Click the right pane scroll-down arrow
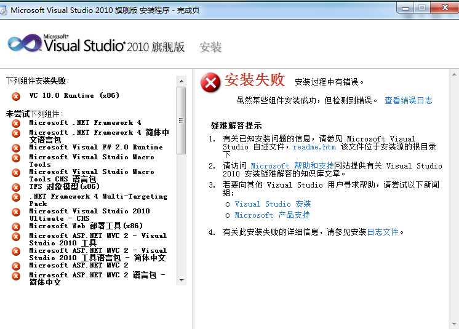The width and height of the screenshot is (459, 329). click(454, 324)
